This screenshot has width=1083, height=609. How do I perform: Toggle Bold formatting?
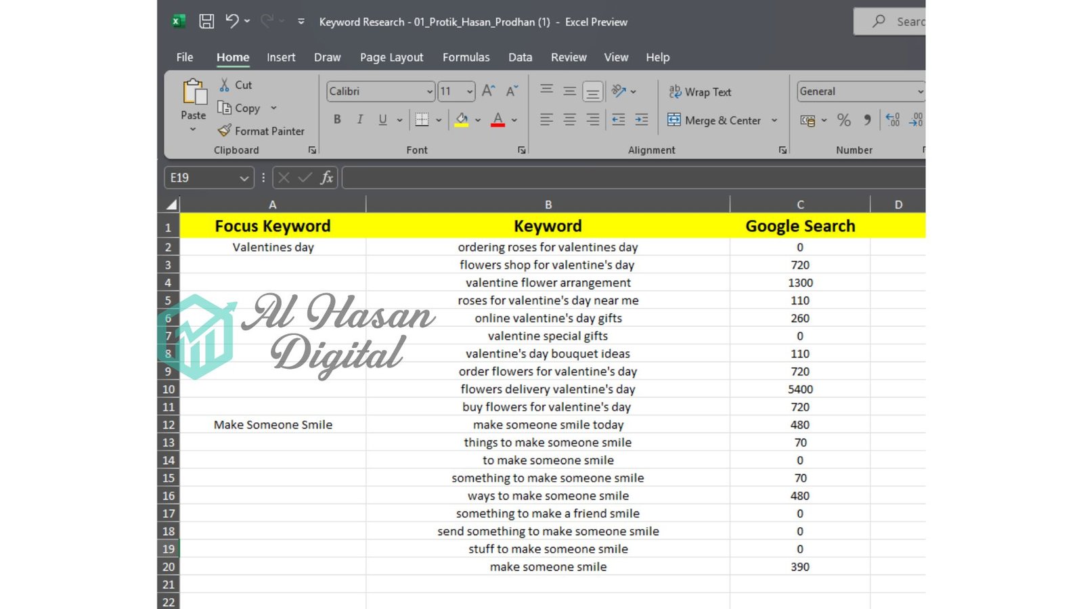click(x=337, y=120)
